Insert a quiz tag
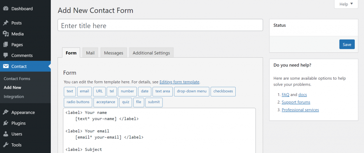Image resolution: width=364 pixels, height=153 pixels. 125,102
